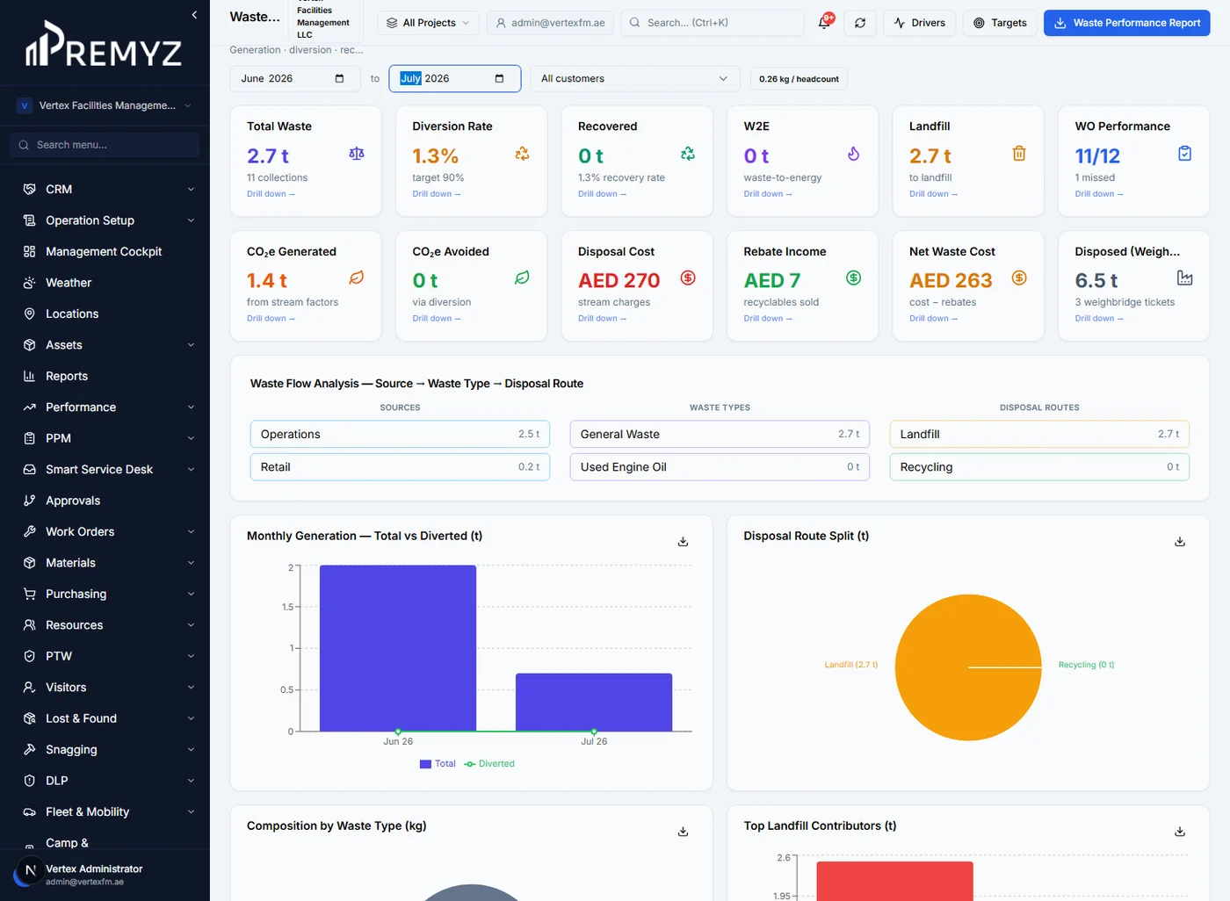Open the notifications bell
The width and height of the screenshot is (1230, 901).
coord(825,23)
